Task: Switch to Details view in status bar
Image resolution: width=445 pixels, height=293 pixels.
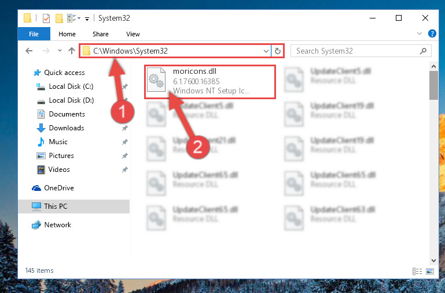Action: [x=417, y=271]
